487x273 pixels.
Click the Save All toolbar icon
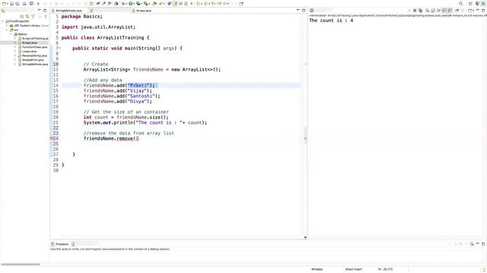pyautogui.click(x=17, y=3)
